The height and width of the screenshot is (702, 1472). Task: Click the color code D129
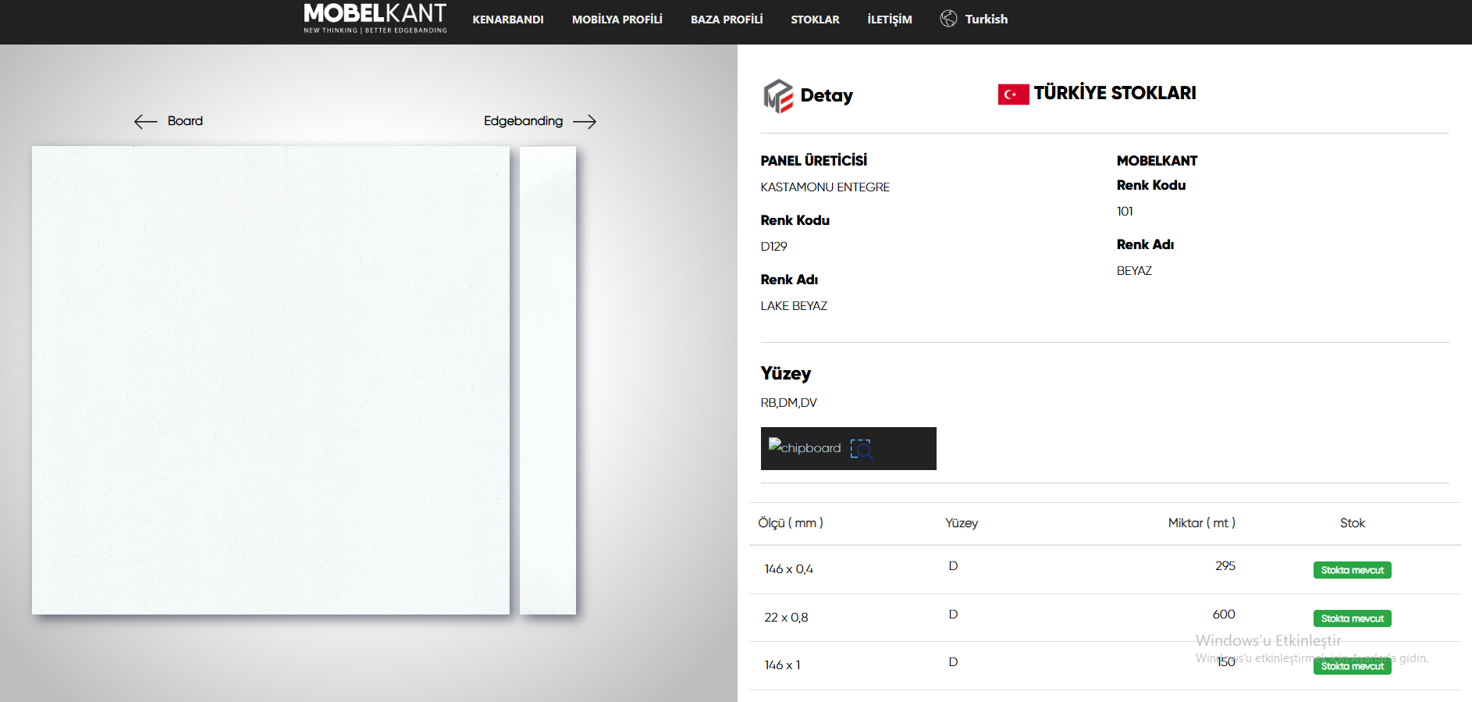click(x=774, y=247)
